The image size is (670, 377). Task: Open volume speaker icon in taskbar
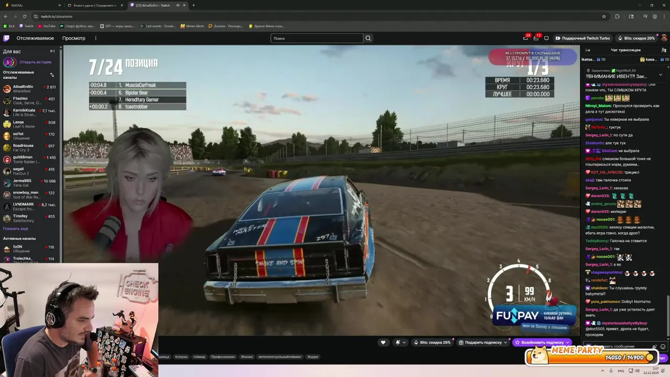[637, 371]
